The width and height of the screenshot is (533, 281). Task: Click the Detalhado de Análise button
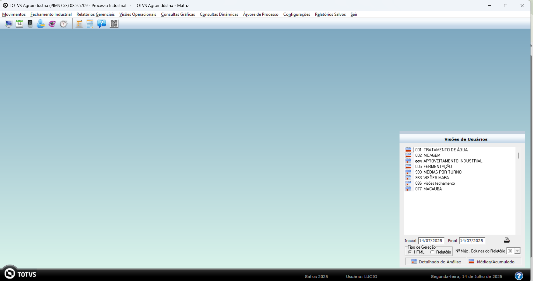point(436,262)
